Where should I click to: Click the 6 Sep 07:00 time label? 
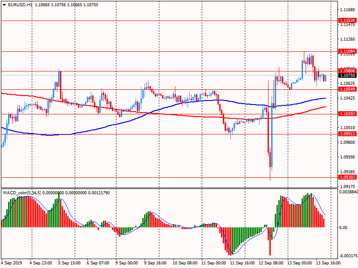click(x=98, y=263)
